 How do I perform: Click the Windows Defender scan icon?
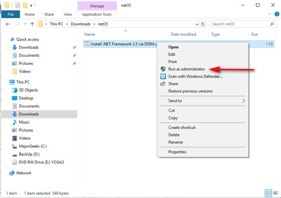point(163,76)
